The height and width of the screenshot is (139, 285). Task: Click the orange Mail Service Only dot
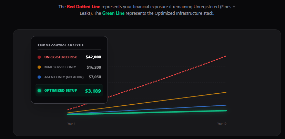(x=39, y=67)
